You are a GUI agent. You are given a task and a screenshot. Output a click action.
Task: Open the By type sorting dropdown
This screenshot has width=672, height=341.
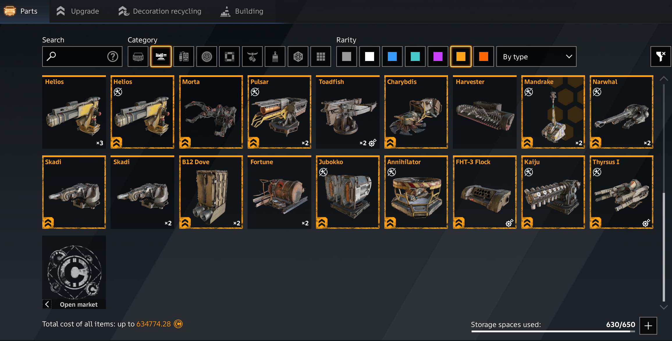click(536, 57)
